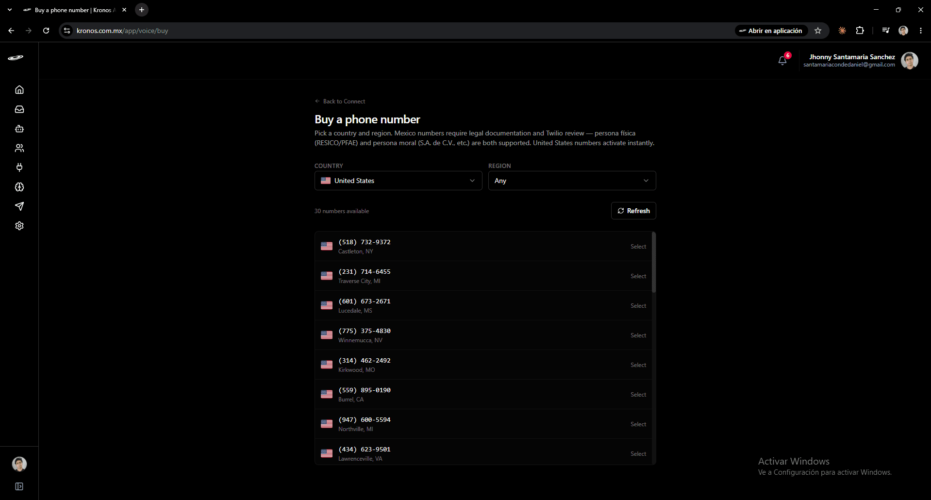The image size is (931, 500).
Task: Click the browser forward arrow
Action: (29, 31)
